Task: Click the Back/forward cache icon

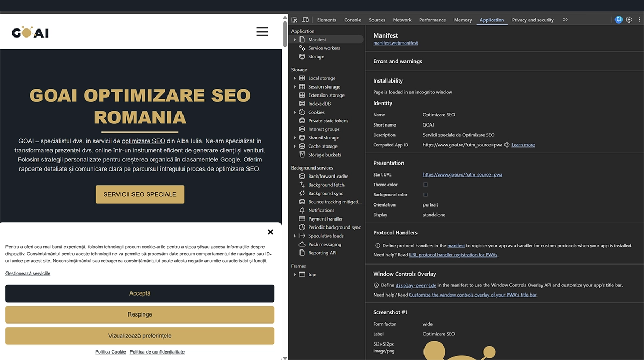Action: coord(302,177)
